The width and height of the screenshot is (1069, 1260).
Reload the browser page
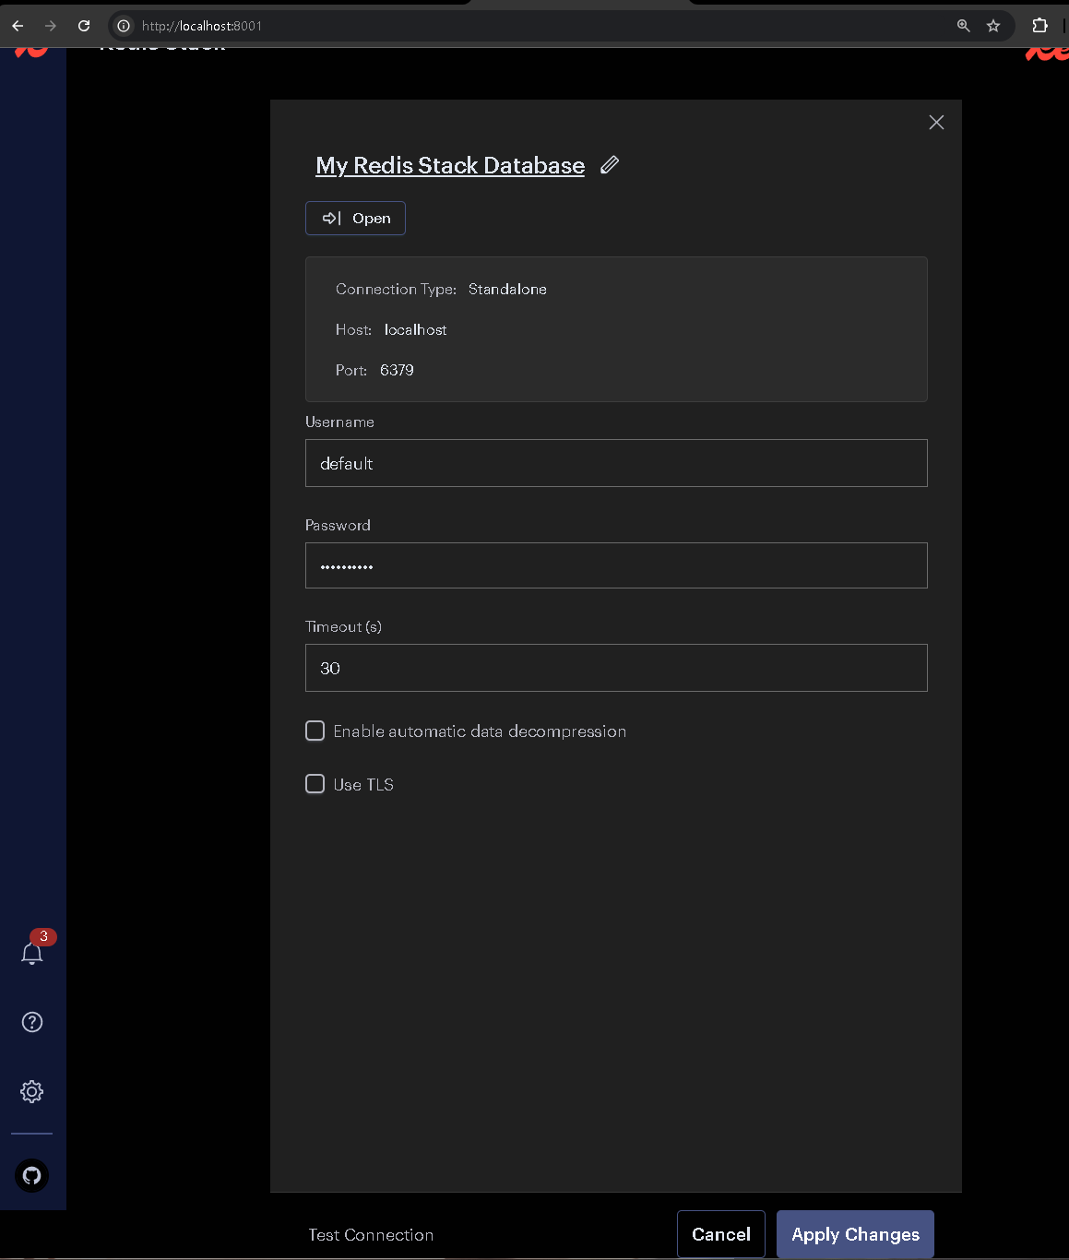(x=84, y=26)
